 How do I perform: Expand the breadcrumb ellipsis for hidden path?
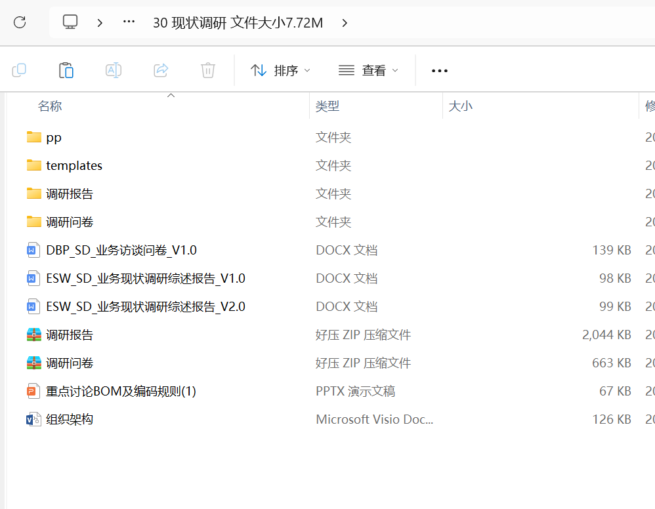point(129,22)
